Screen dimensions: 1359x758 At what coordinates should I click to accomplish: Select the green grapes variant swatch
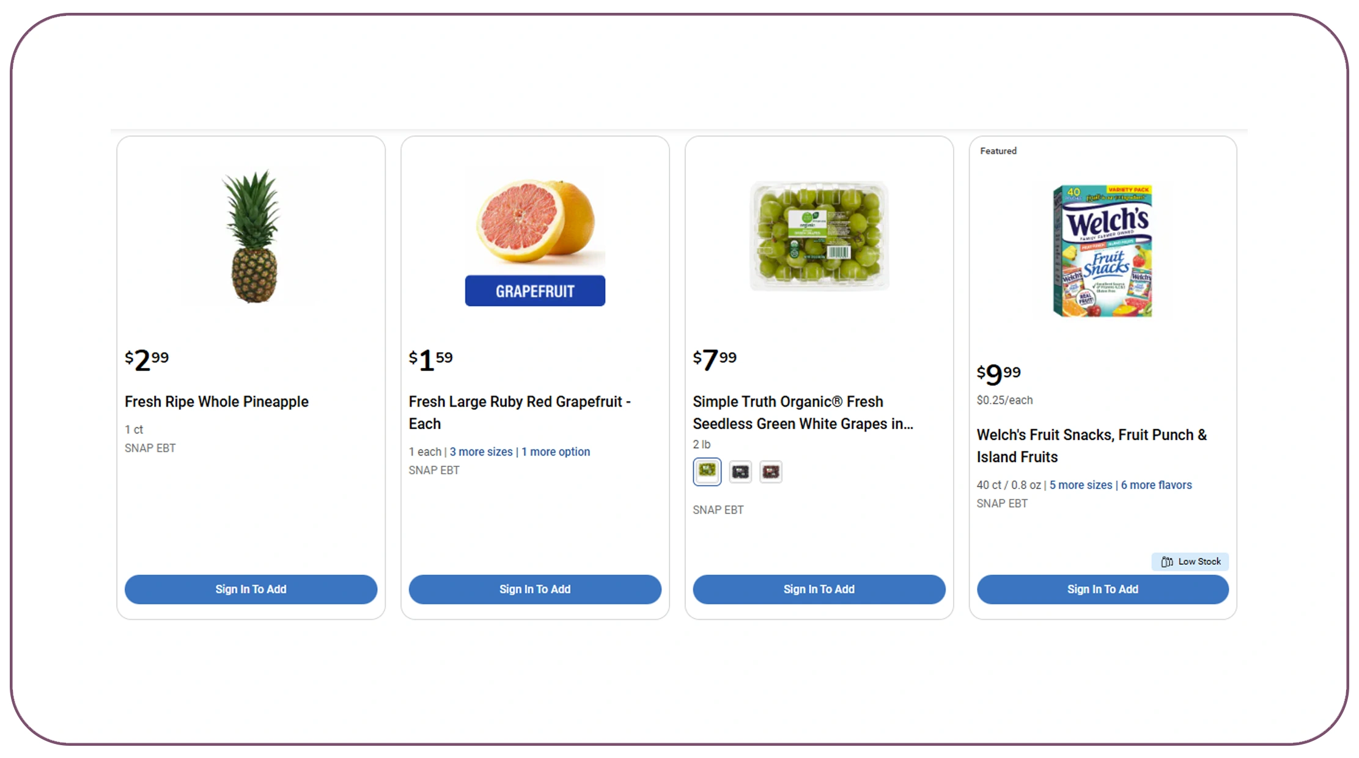click(x=707, y=471)
